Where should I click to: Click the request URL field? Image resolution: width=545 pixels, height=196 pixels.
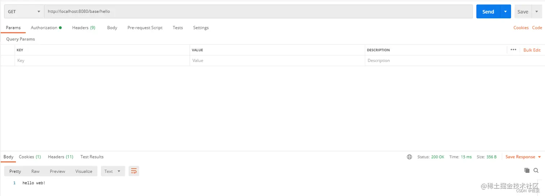tap(258, 12)
